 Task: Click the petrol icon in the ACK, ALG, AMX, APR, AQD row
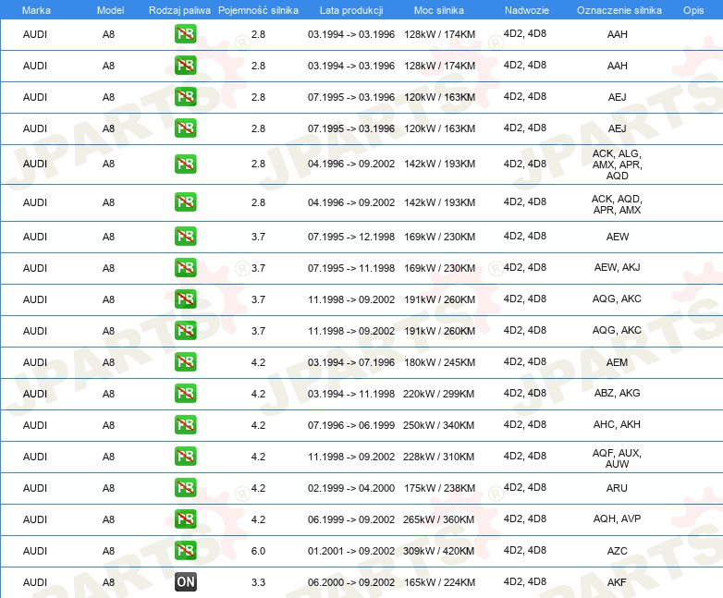(185, 165)
